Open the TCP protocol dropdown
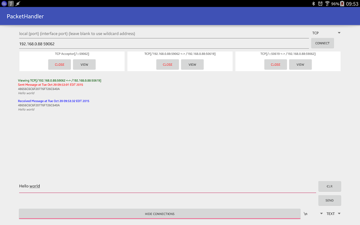This screenshot has height=225, width=360. point(326,33)
